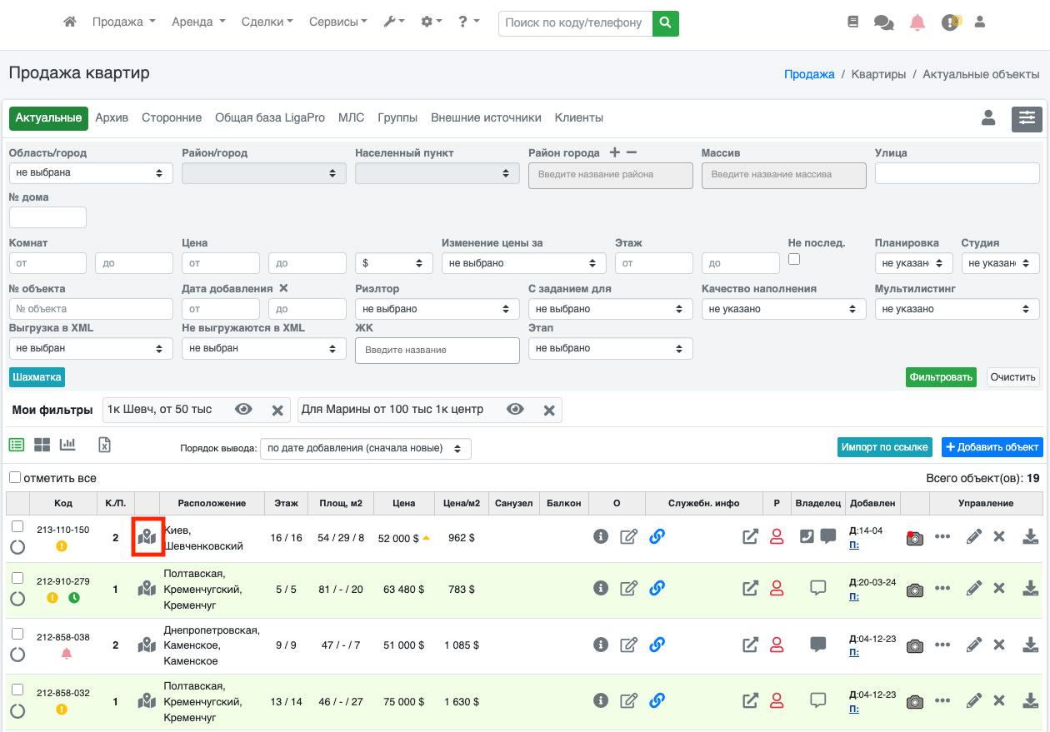This screenshot has height=732, width=1050.
Task: Export the listings to an Excel file
Action: point(104,445)
